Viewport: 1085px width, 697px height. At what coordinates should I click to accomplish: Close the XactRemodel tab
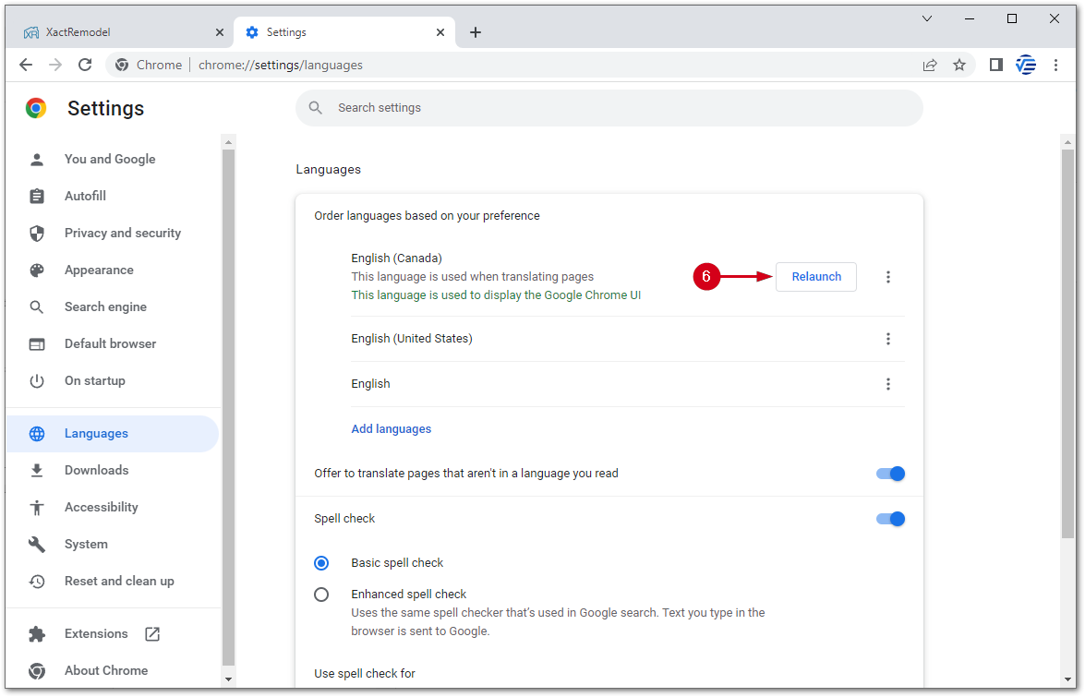click(219, 32)
